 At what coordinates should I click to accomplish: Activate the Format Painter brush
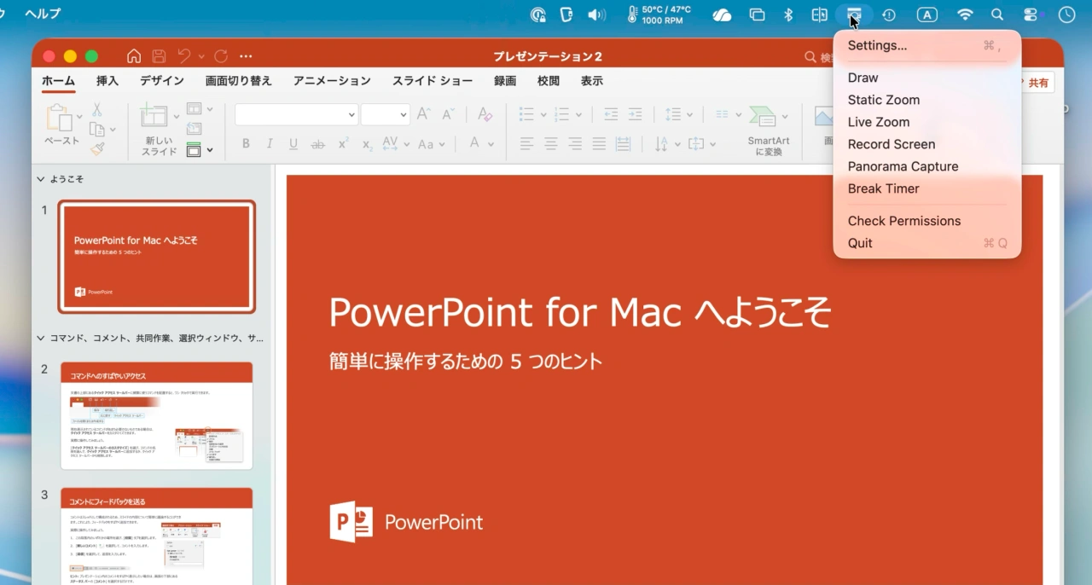click(97, 149)
